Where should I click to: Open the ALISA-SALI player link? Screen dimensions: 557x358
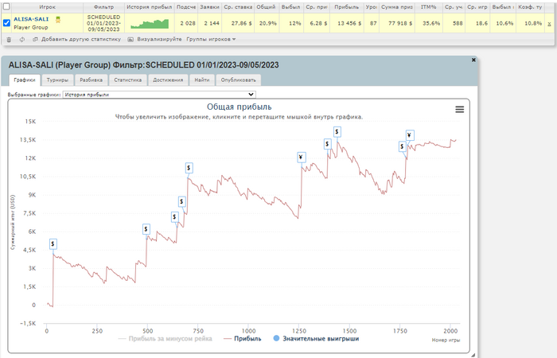pos(31,19)
